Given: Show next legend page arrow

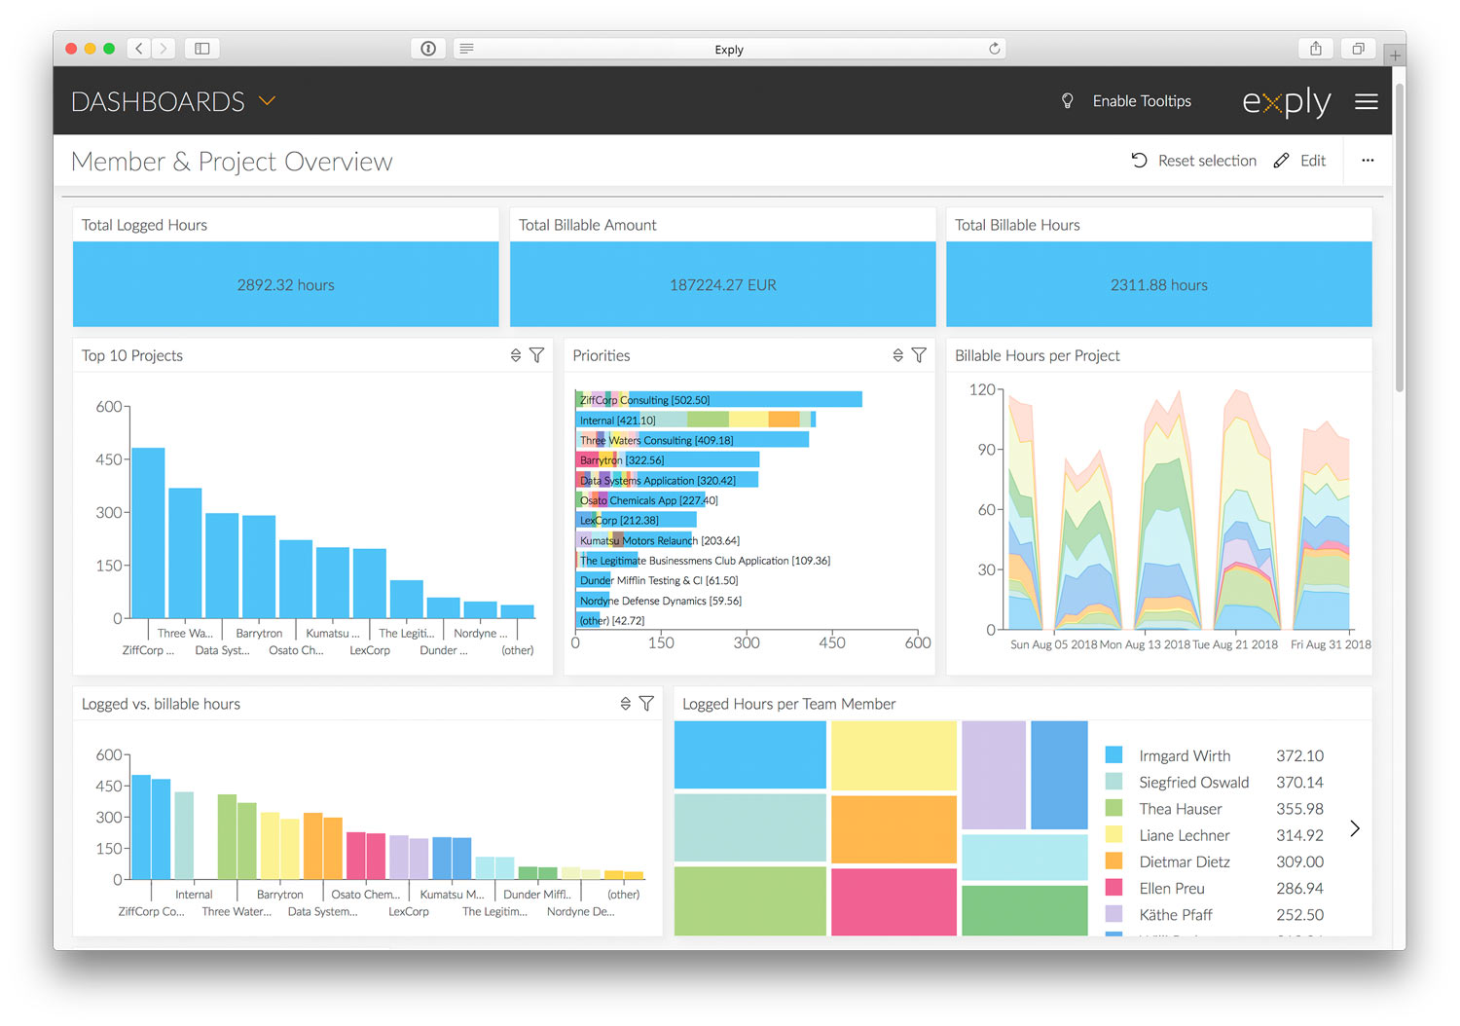Looking at the screenshot, I should (1355, 828).
